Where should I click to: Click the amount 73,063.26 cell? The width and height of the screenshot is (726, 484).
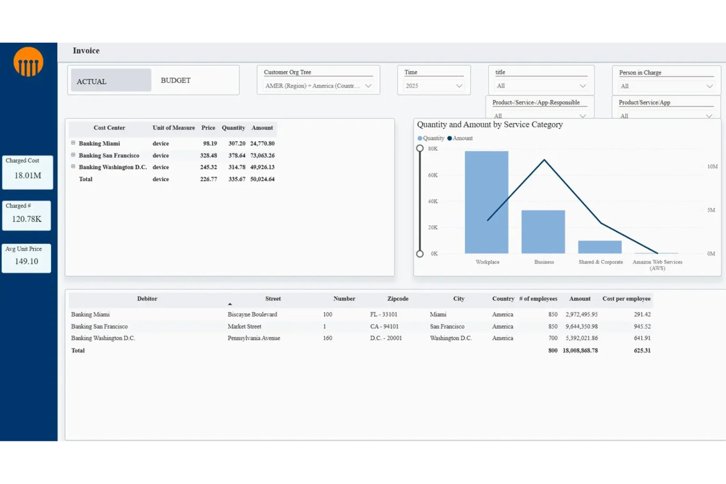(262, 155)
